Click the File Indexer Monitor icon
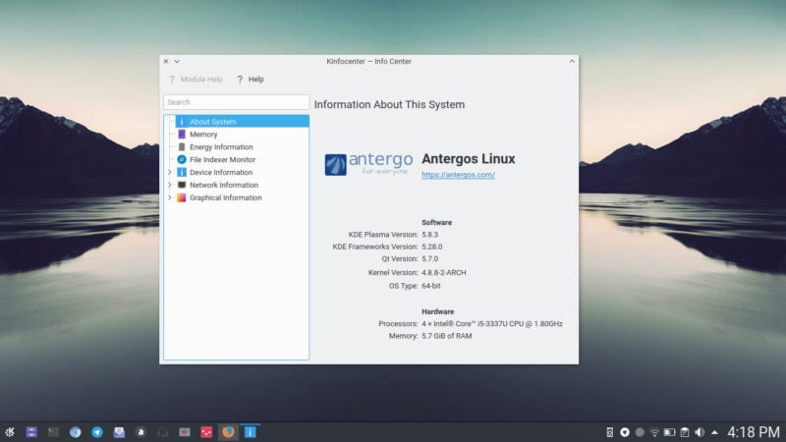786x442 pixels. point(182,159)
